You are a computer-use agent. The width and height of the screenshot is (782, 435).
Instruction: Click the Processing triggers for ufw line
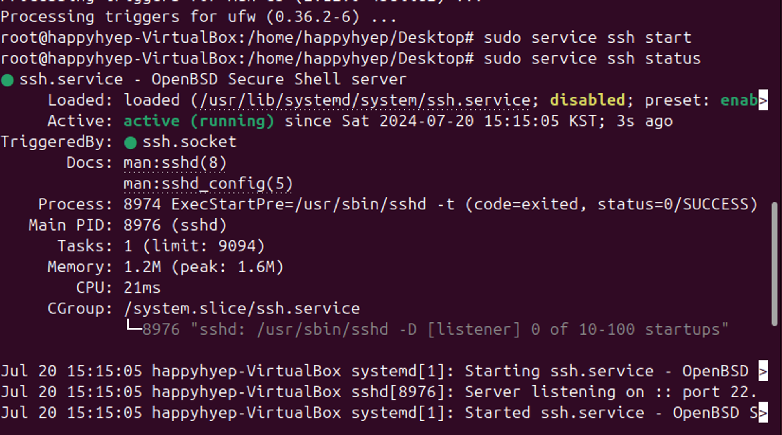point(199,17)
